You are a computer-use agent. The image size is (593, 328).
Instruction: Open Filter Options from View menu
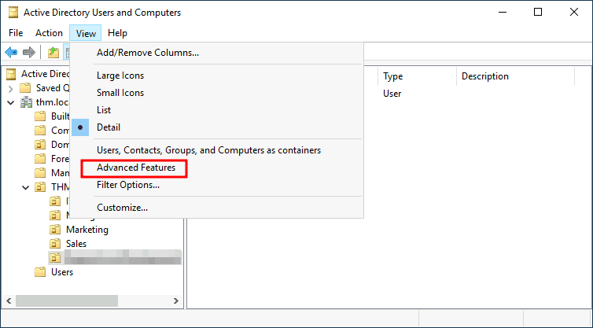click(x=127, y=186)
